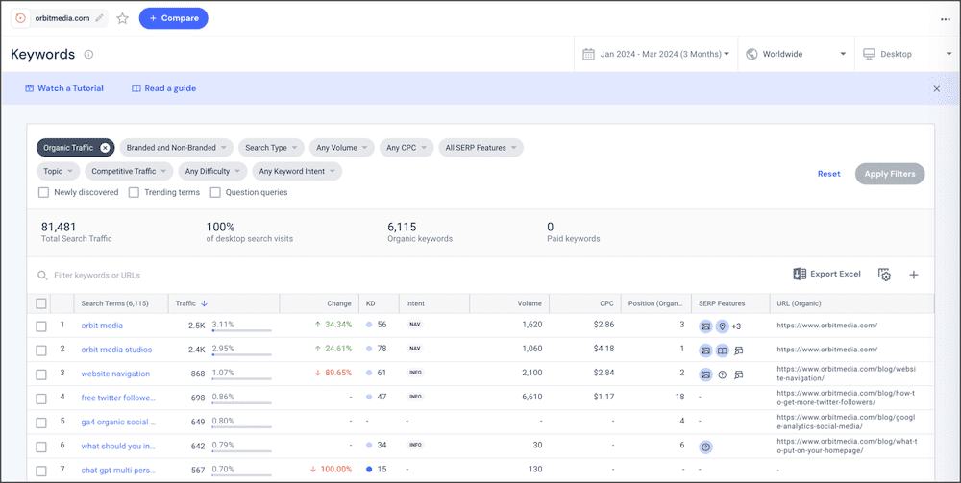Viewport: 961px width, 483px height.
Task: Click the Export Excel icon
Action: (x=800, y=275)
